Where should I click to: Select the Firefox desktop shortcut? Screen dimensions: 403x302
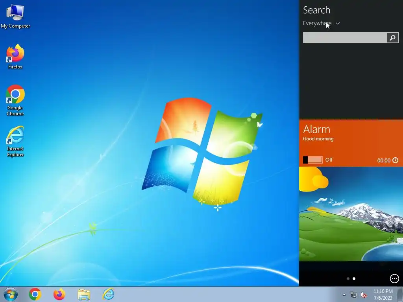coord(15,57)
